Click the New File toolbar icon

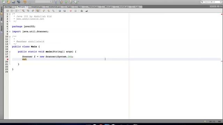click(x=3, y=2)
